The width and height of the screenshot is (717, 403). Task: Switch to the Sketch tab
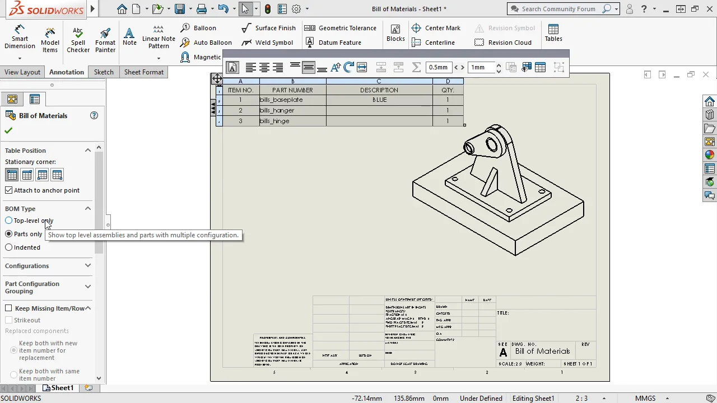(x=104, y=72)
